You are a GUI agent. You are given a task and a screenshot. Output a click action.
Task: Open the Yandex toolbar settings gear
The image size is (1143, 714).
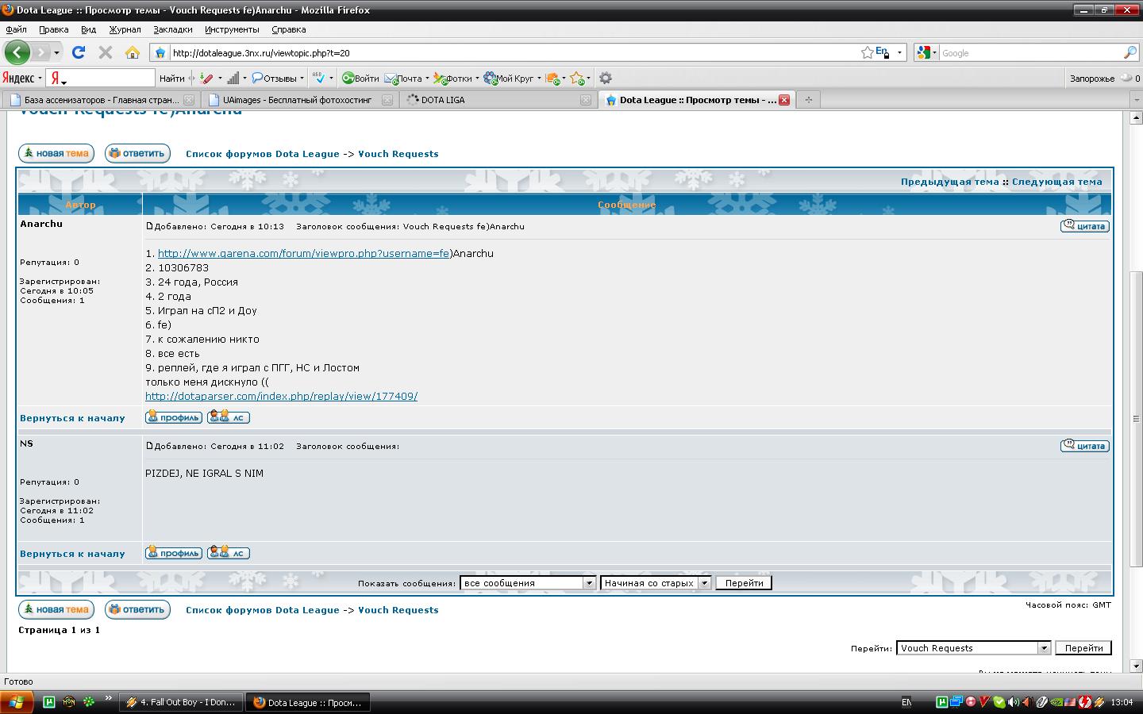pyautogui.click(x=606, y=78)
